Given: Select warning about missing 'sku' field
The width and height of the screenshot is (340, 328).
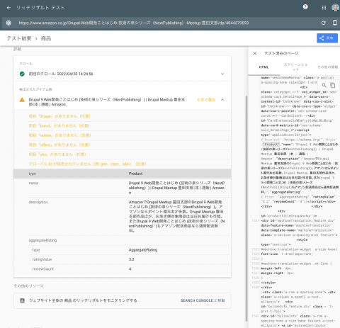Looking at the screenshot, I should 57,154.
